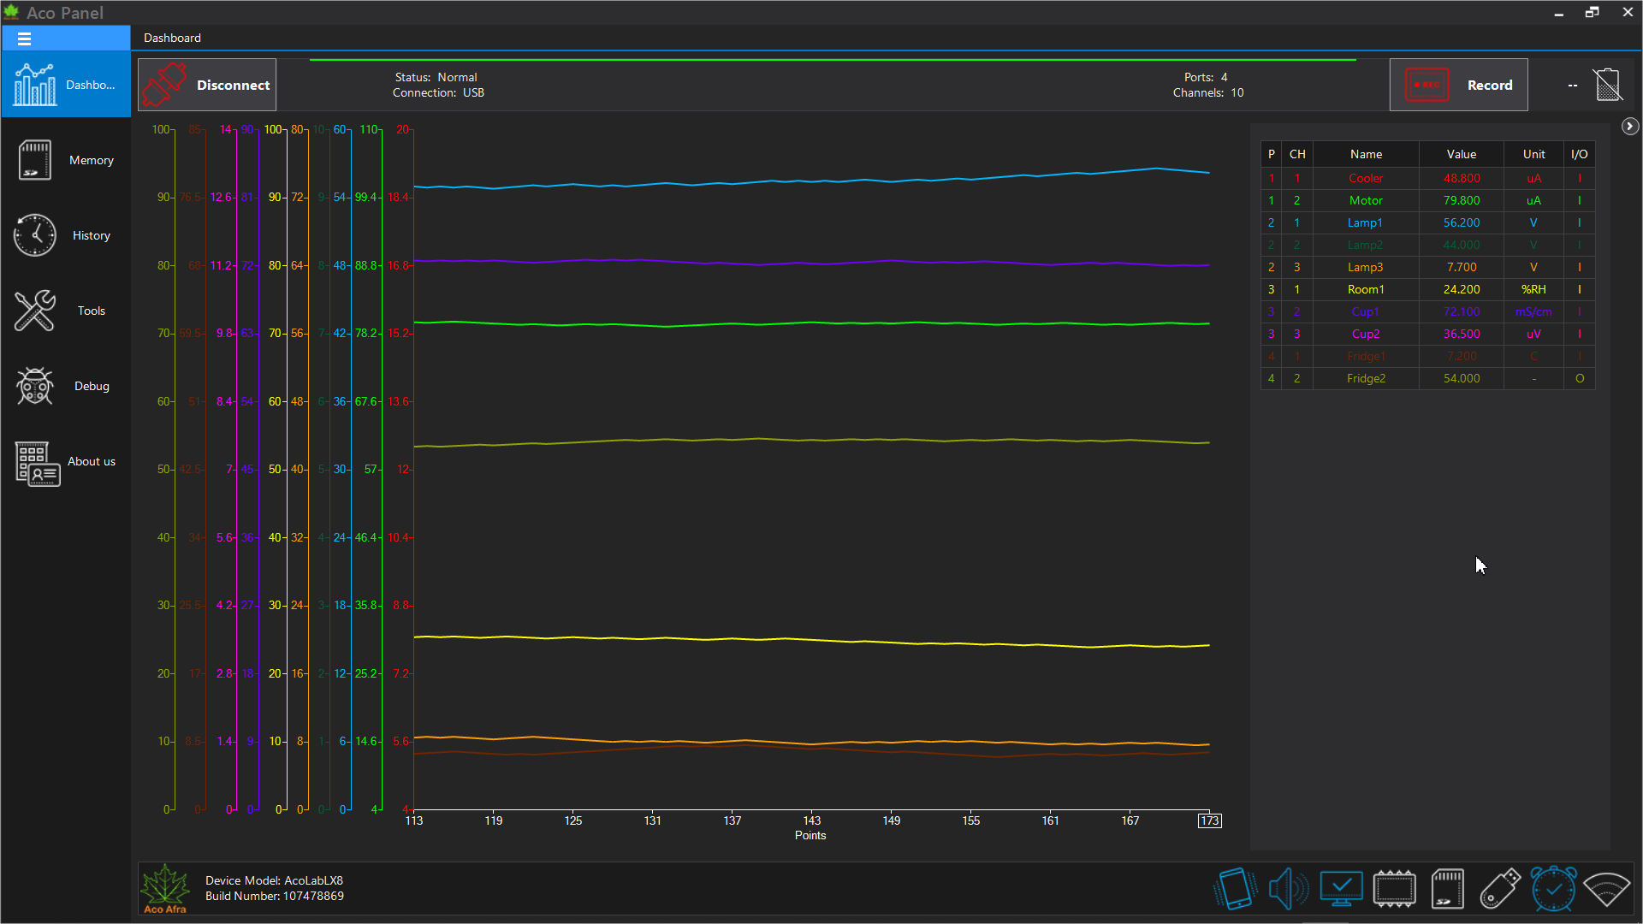This screenshot has height=924, width=1643.
Task: Click the Motor value 79.800
Action: coord(1462,200)
